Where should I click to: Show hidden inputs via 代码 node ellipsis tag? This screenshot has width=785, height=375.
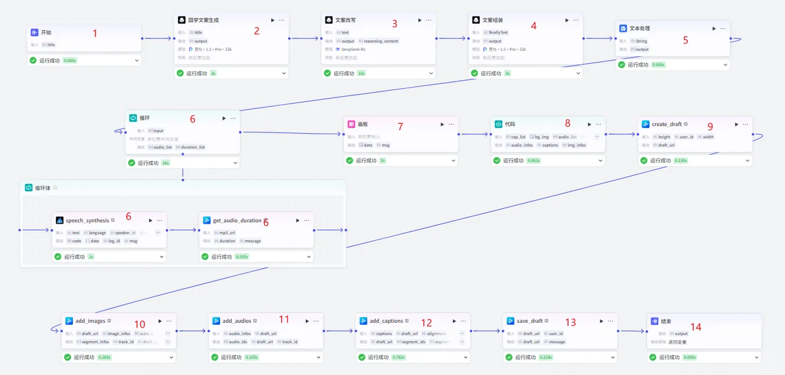(x=597, y=137)
